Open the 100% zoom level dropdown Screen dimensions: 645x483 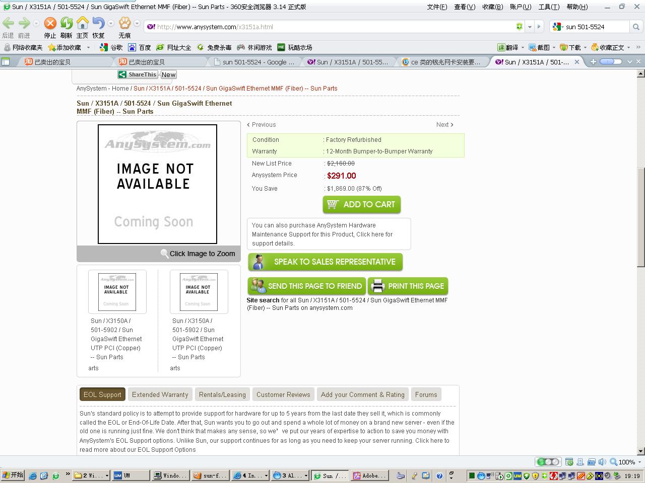(639, 462)
